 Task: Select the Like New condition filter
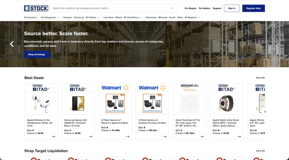(x=108, y=18)
